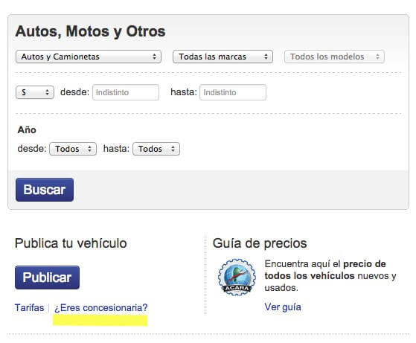Click the Autos, Motos y Otros title
This screenshot has height=343, width=416.
[91, 31]
